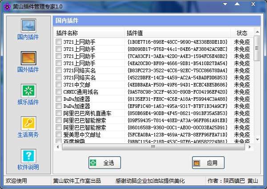Select the 国内插件 label in sidebar
The image size is (267, 189).
pyautogui.click(x=28, y=37)
